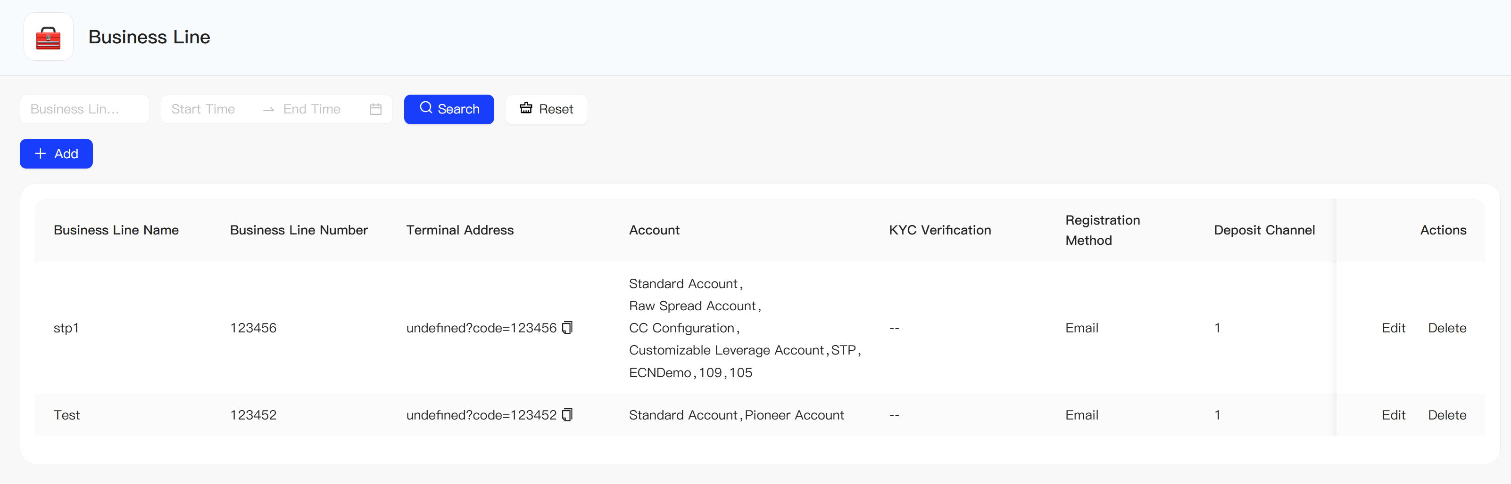The height and width of the screenshot is (484, 1511).
Task: Click the undefined?code=123452 terminal address
Action: tap(481, 416)
